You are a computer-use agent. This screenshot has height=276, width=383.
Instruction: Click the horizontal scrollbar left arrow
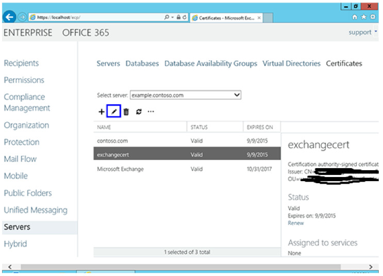[10, 267]
